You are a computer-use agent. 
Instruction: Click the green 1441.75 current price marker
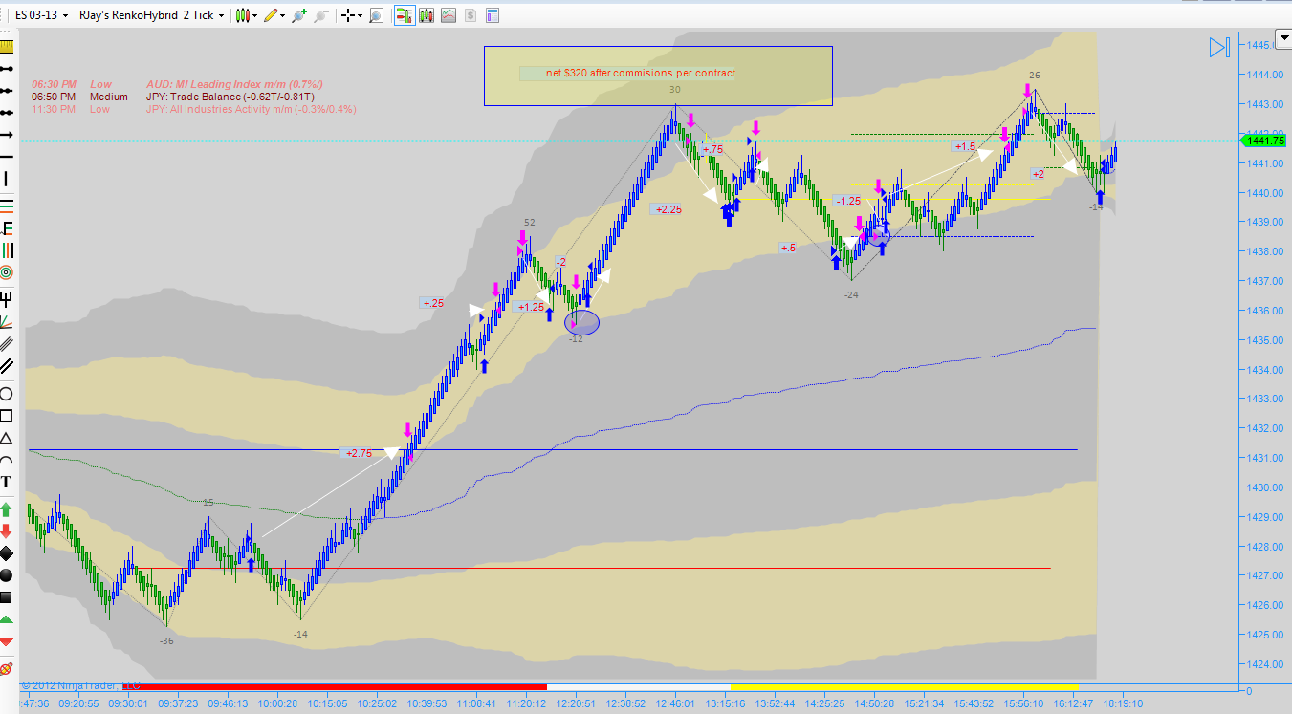tap(1263, 141)
